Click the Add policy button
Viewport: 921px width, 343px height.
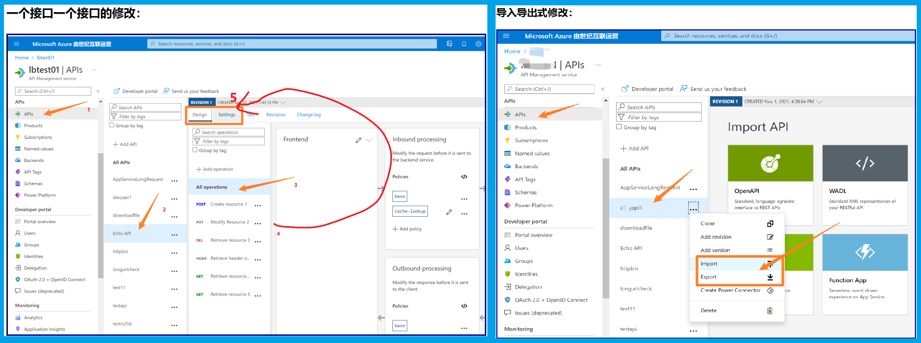[407, 229]
